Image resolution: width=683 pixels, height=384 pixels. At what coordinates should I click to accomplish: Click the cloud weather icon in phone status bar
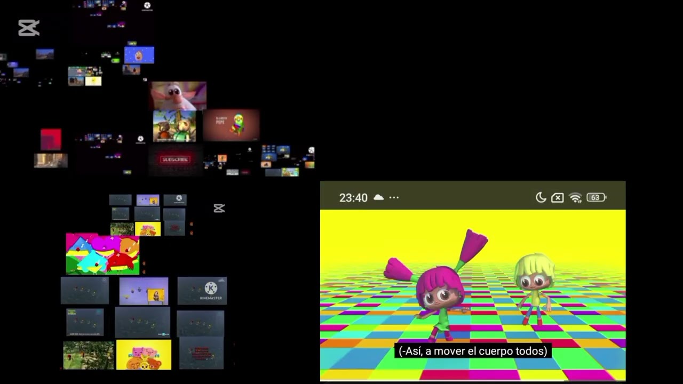[378, 197]
